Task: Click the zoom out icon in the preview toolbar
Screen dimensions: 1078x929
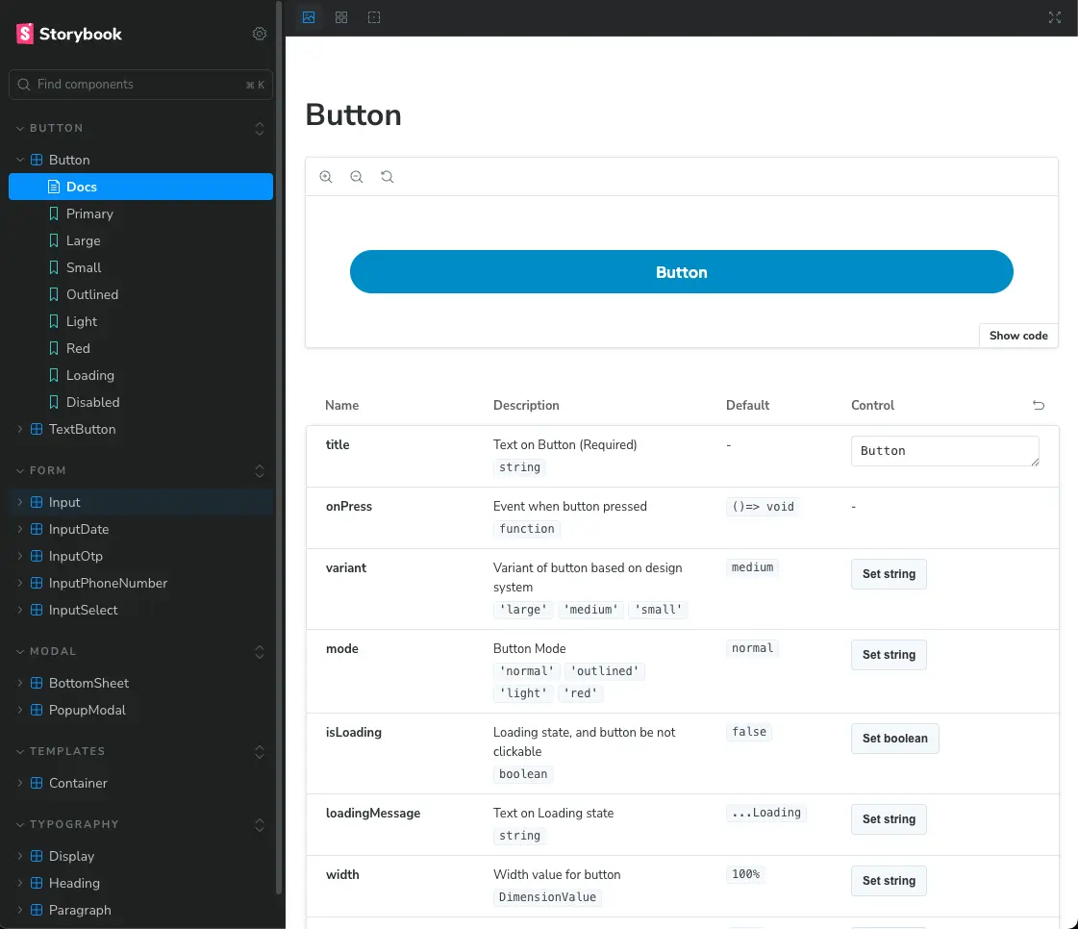Action: 356,177
